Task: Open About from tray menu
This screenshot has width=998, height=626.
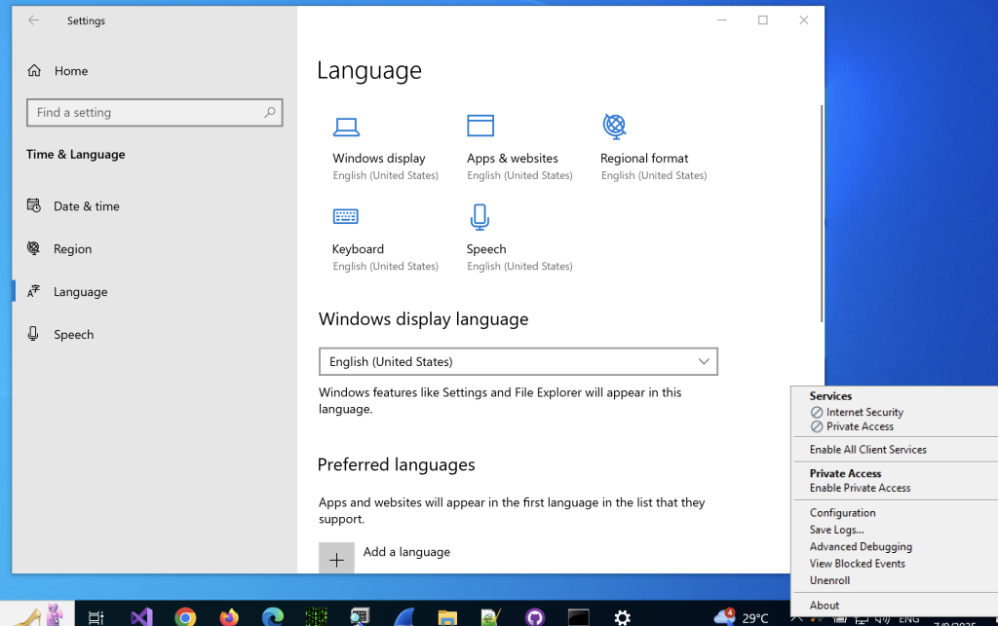Action: [825, 605]
